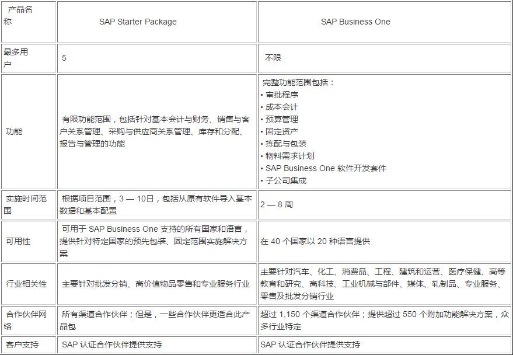The width and height of the screenshot is (513, 355).
Task: Click Starter Package SAP 认证合作伙伴提供支持 cell
Action: pyautogui.click(x=157, y=344)
